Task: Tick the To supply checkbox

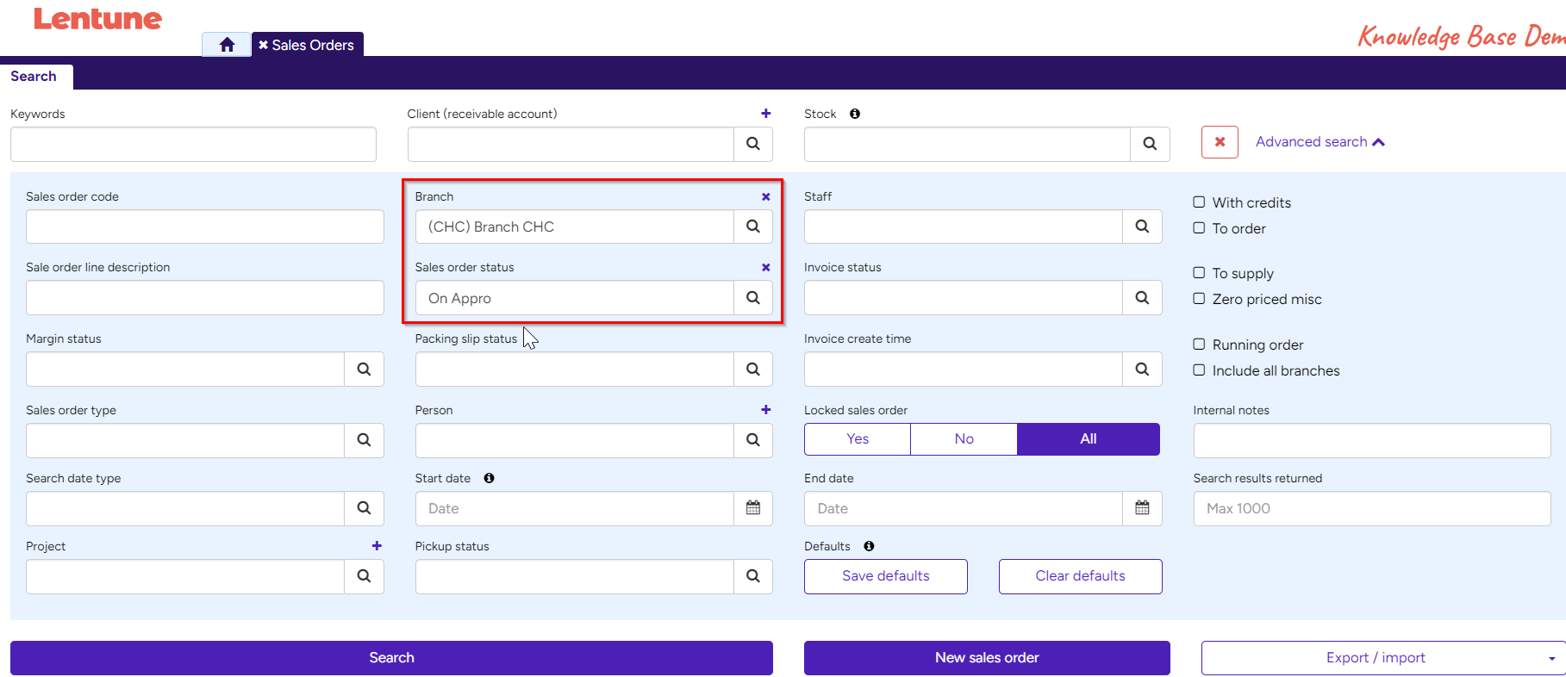Action: pyautogui.click(x=1199, y=273)
